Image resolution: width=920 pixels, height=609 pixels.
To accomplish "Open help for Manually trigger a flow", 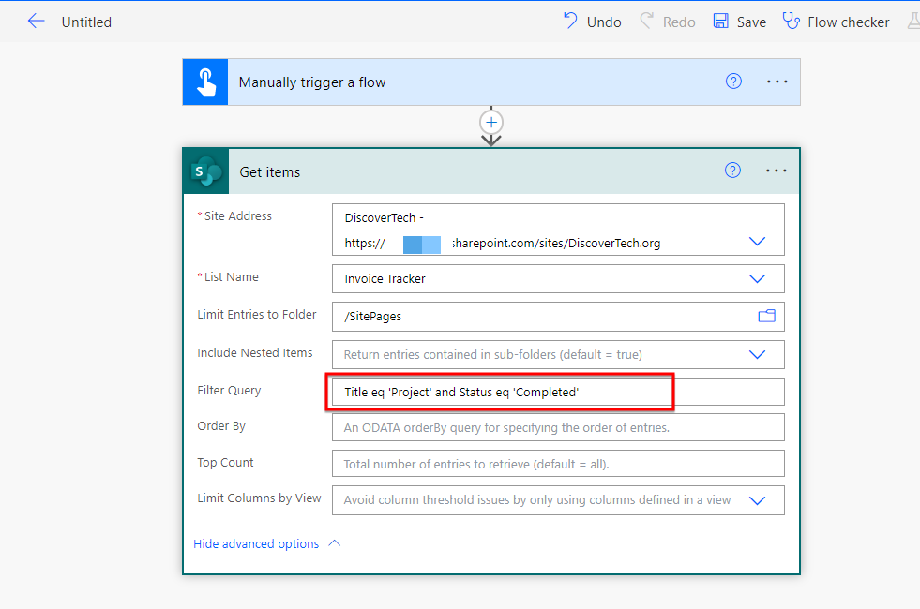I will (733, 82).
